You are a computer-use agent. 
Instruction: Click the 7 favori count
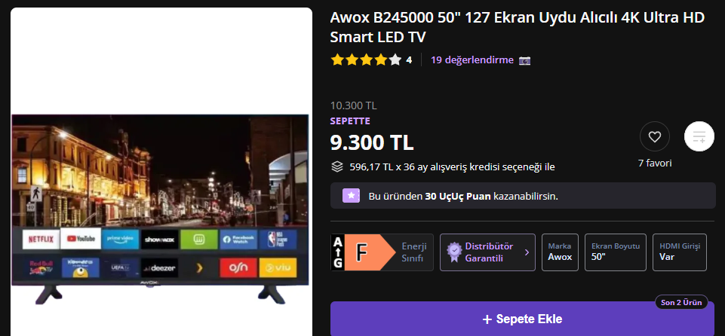pos(655,163)
